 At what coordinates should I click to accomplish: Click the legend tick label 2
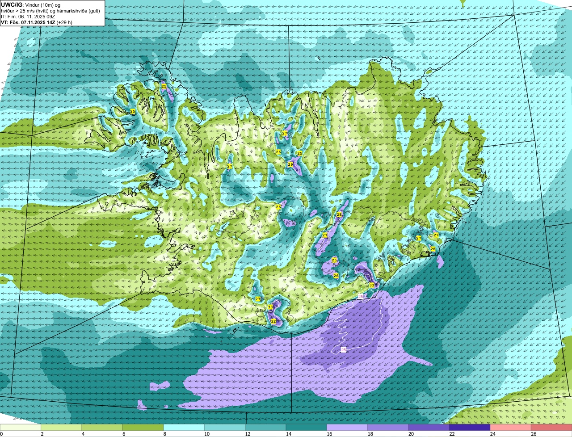pyautogui.click(x=42, y=434)
